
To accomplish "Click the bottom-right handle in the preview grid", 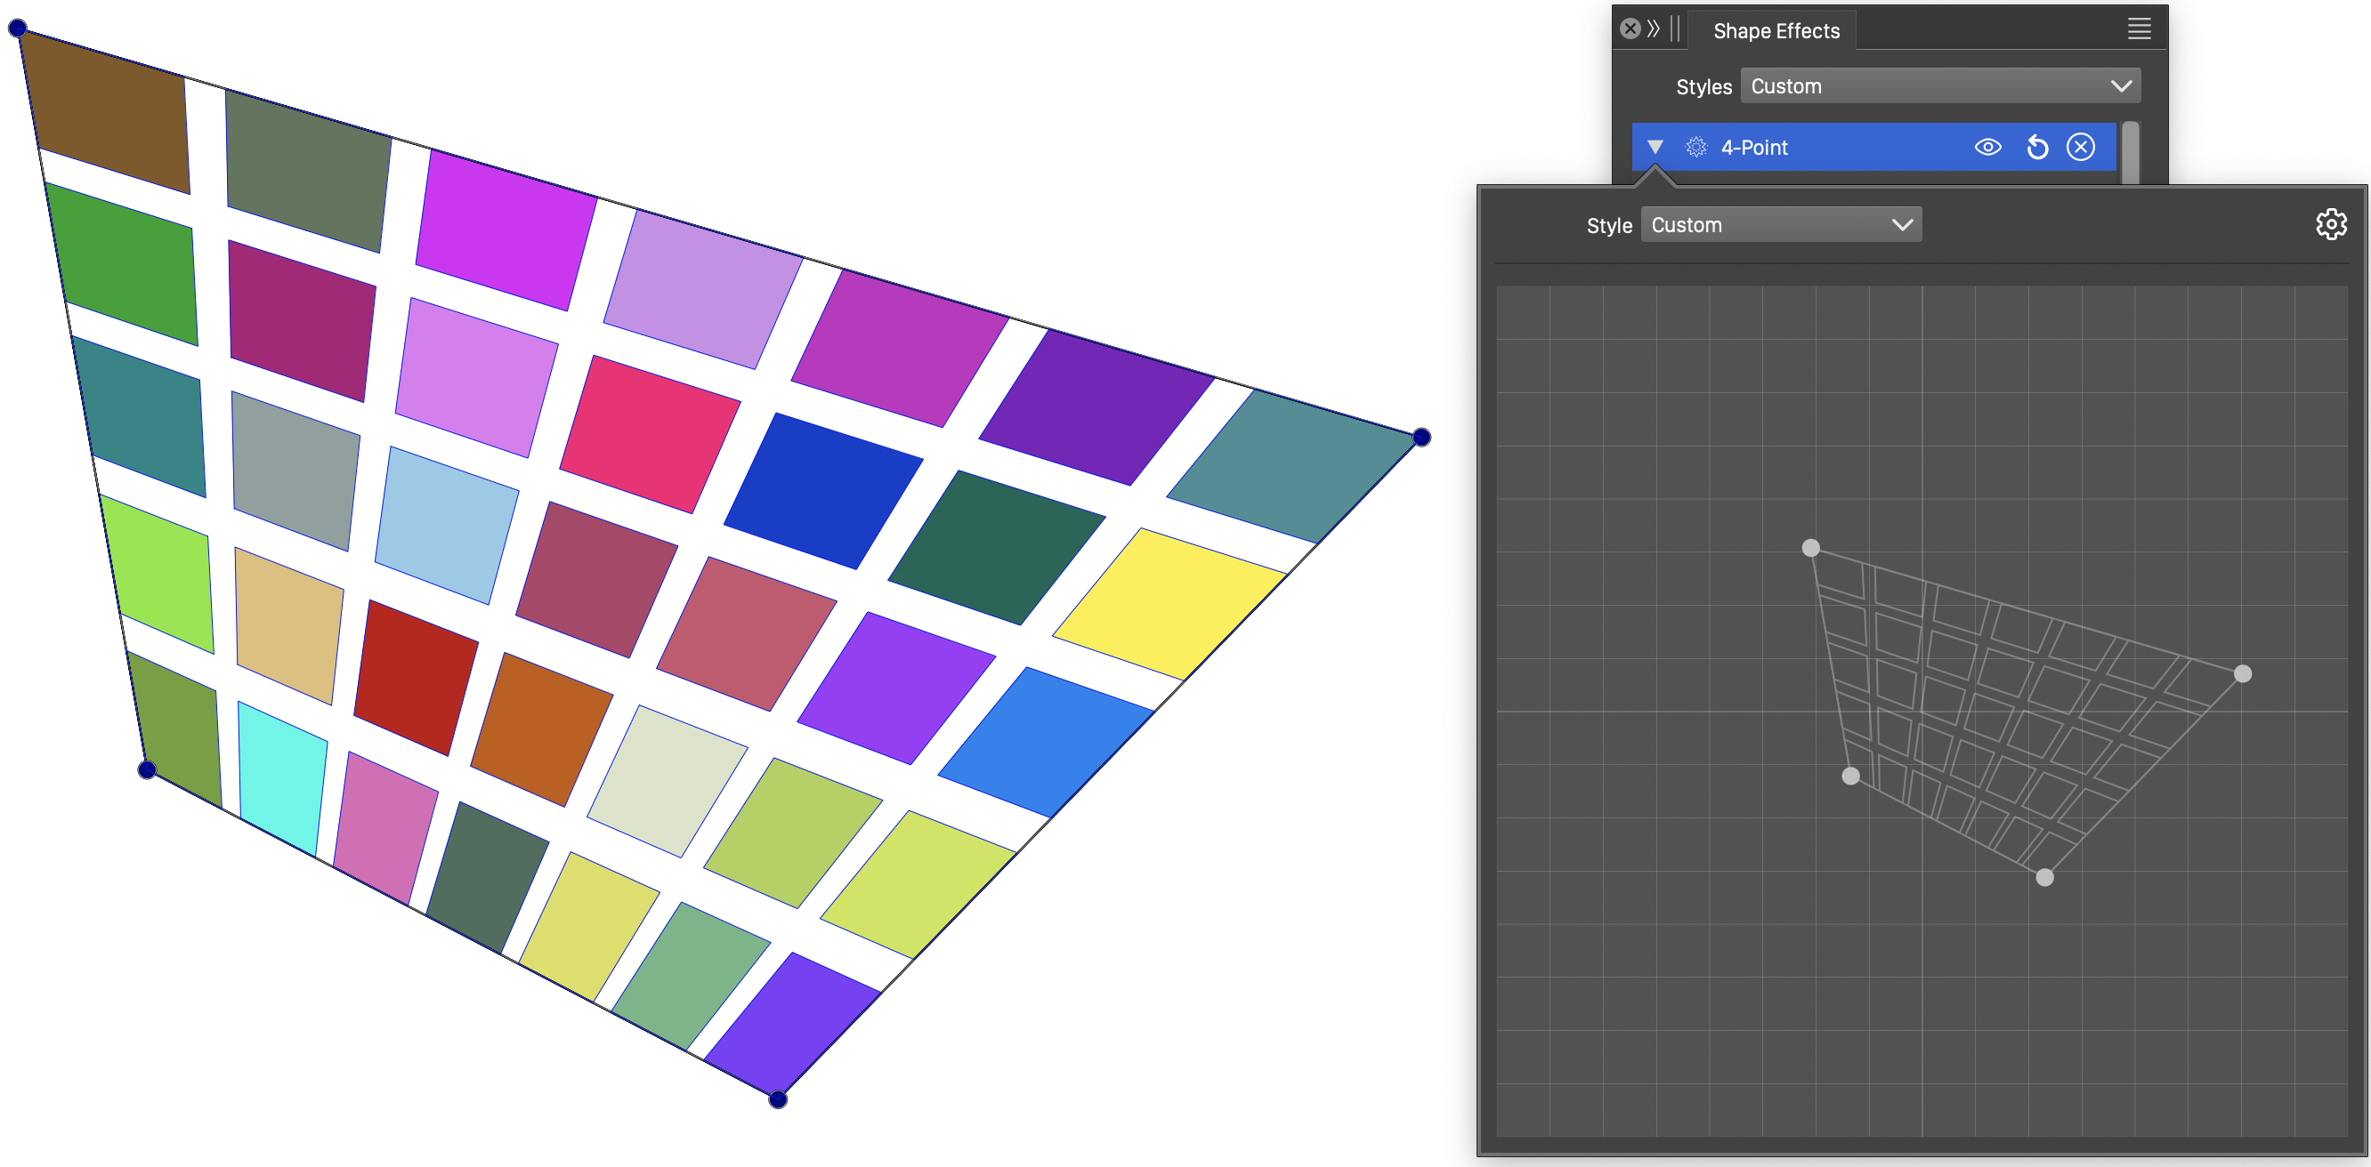I will click(x=2044, y=877).
